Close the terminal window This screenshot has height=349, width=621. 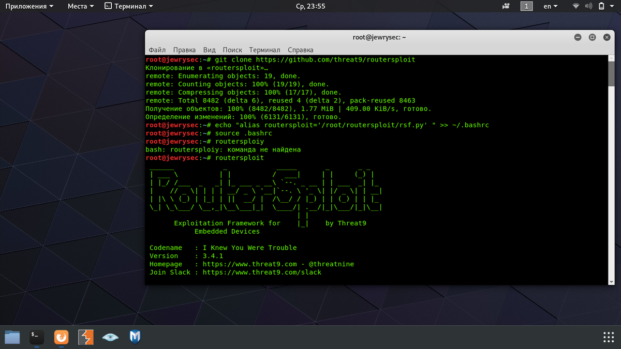pyautogui.click(x=607, y=37)
